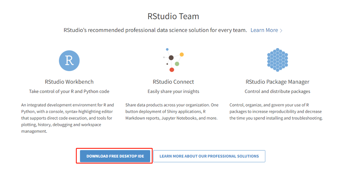342x169 pixels.
Task: Select the RStudio Connect heading
Action: (173, 82)
